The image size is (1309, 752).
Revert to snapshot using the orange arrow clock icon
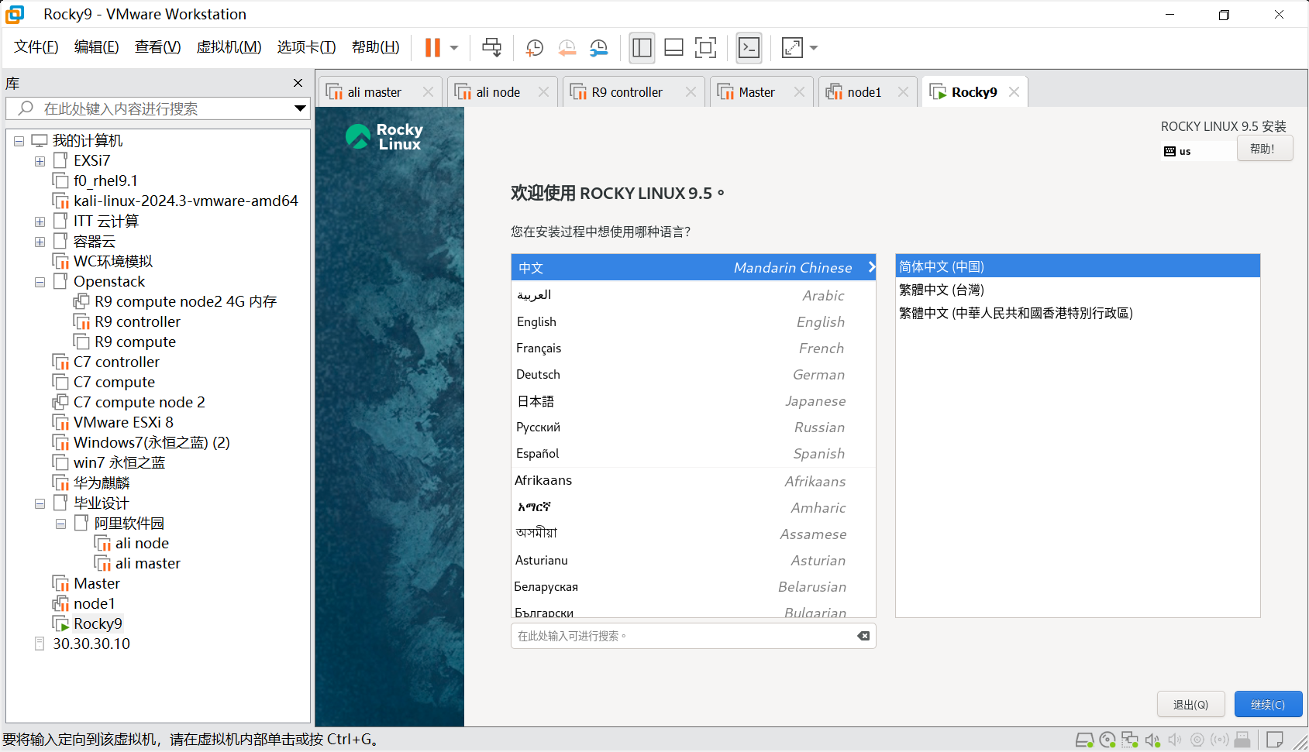567,48
